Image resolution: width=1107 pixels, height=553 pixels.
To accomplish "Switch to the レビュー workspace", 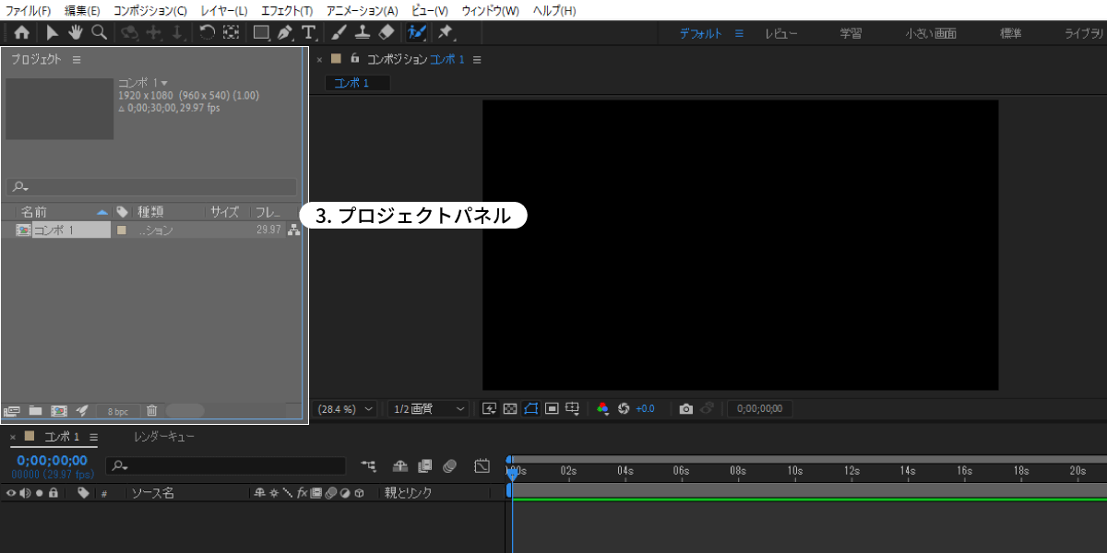I will tap(781, 33).
